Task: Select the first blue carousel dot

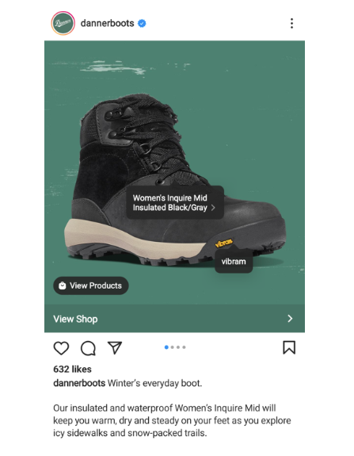Action: 166,347
